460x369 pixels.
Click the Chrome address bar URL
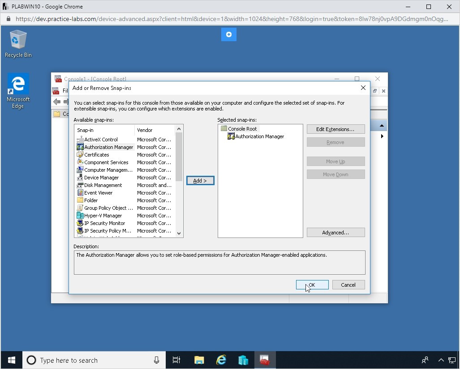[231, 19]
